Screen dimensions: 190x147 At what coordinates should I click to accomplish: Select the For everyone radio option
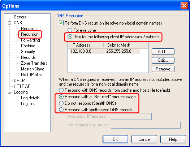click(70, 30)
